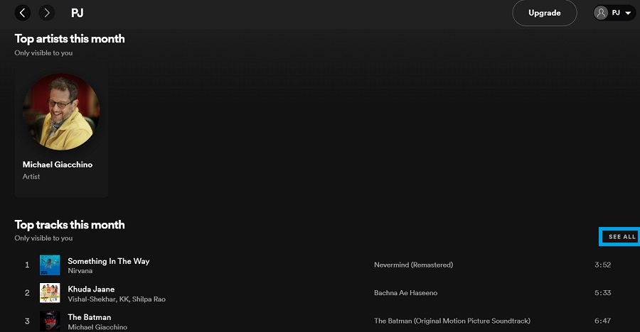Viewport: 640px width, 332px height.
Task: Click the Michael Giacchino artist card title
Action: [x=58, y=165]
